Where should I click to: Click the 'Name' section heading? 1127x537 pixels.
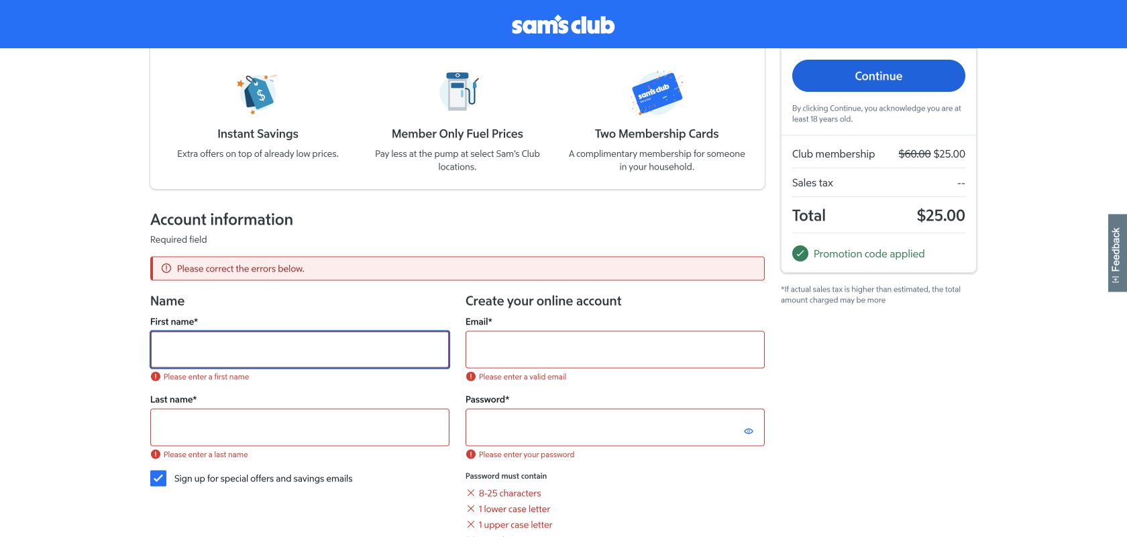167,301
